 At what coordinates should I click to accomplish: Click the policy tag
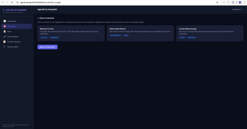point(126,35)
